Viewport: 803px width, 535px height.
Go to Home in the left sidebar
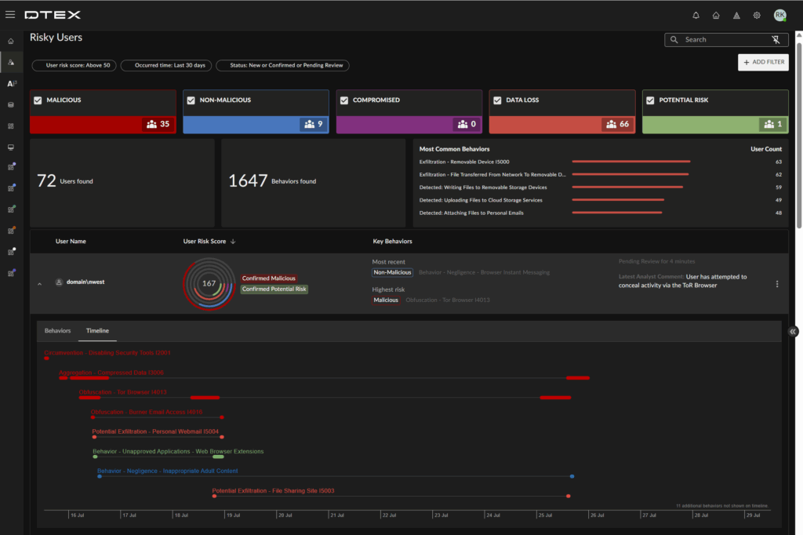pyautogui.click(x=11, y=41)
